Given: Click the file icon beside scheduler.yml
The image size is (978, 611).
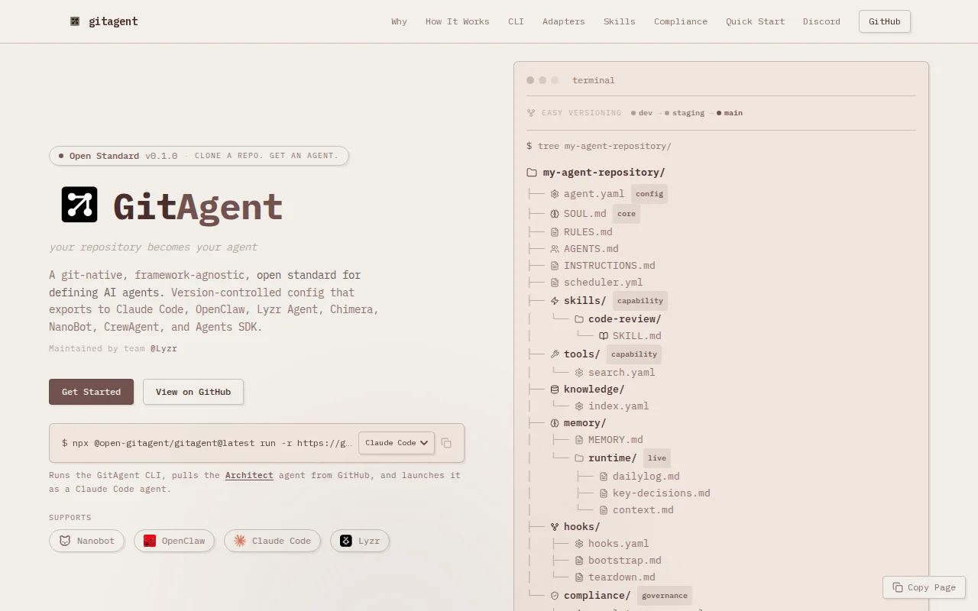Looking at the screenshot, I should pyautogui.click(x=555, y=283).
